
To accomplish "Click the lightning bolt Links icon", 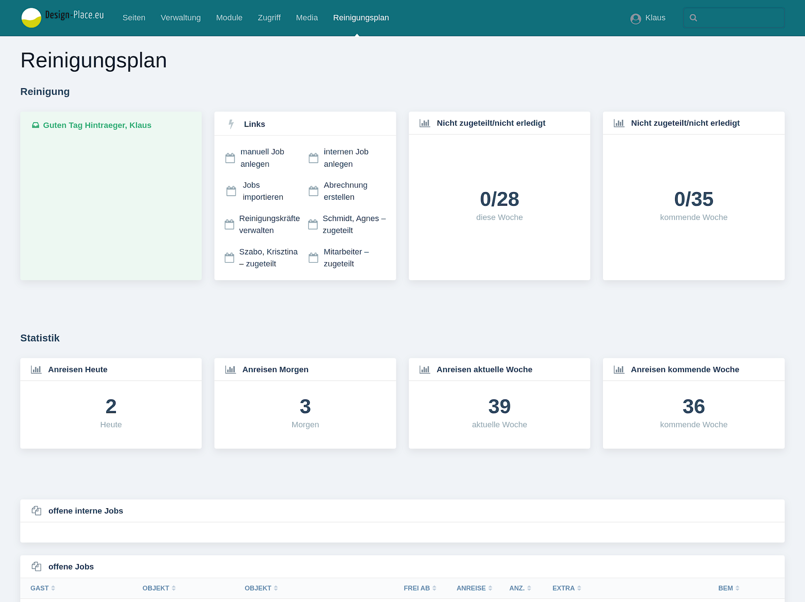I will click(x=231, y=124).
